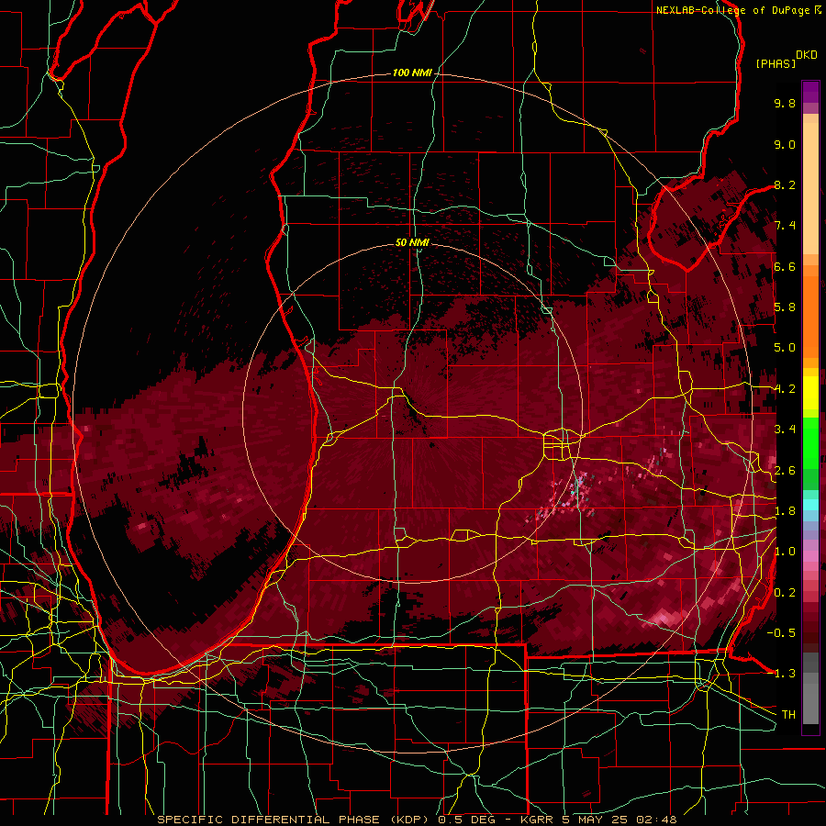Click the 1.8 scale value label

point(785,511)
